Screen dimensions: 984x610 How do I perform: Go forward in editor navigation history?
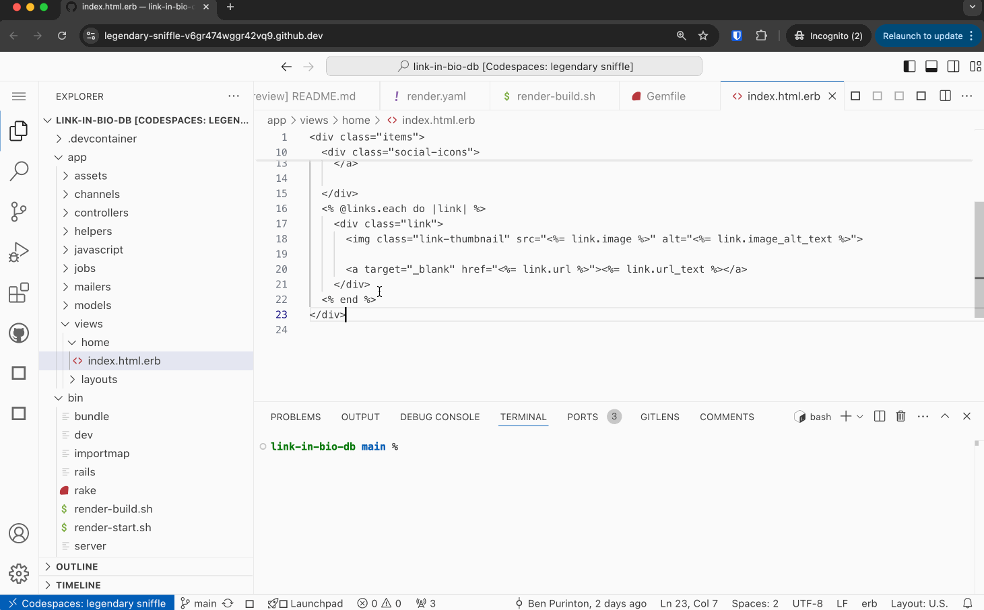(308, 67)
